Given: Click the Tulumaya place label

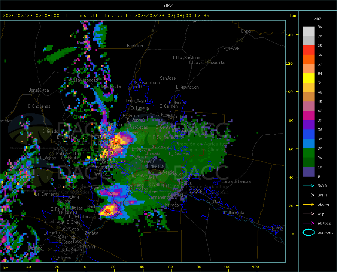Looking at the screenshot, I should [140, 108].
